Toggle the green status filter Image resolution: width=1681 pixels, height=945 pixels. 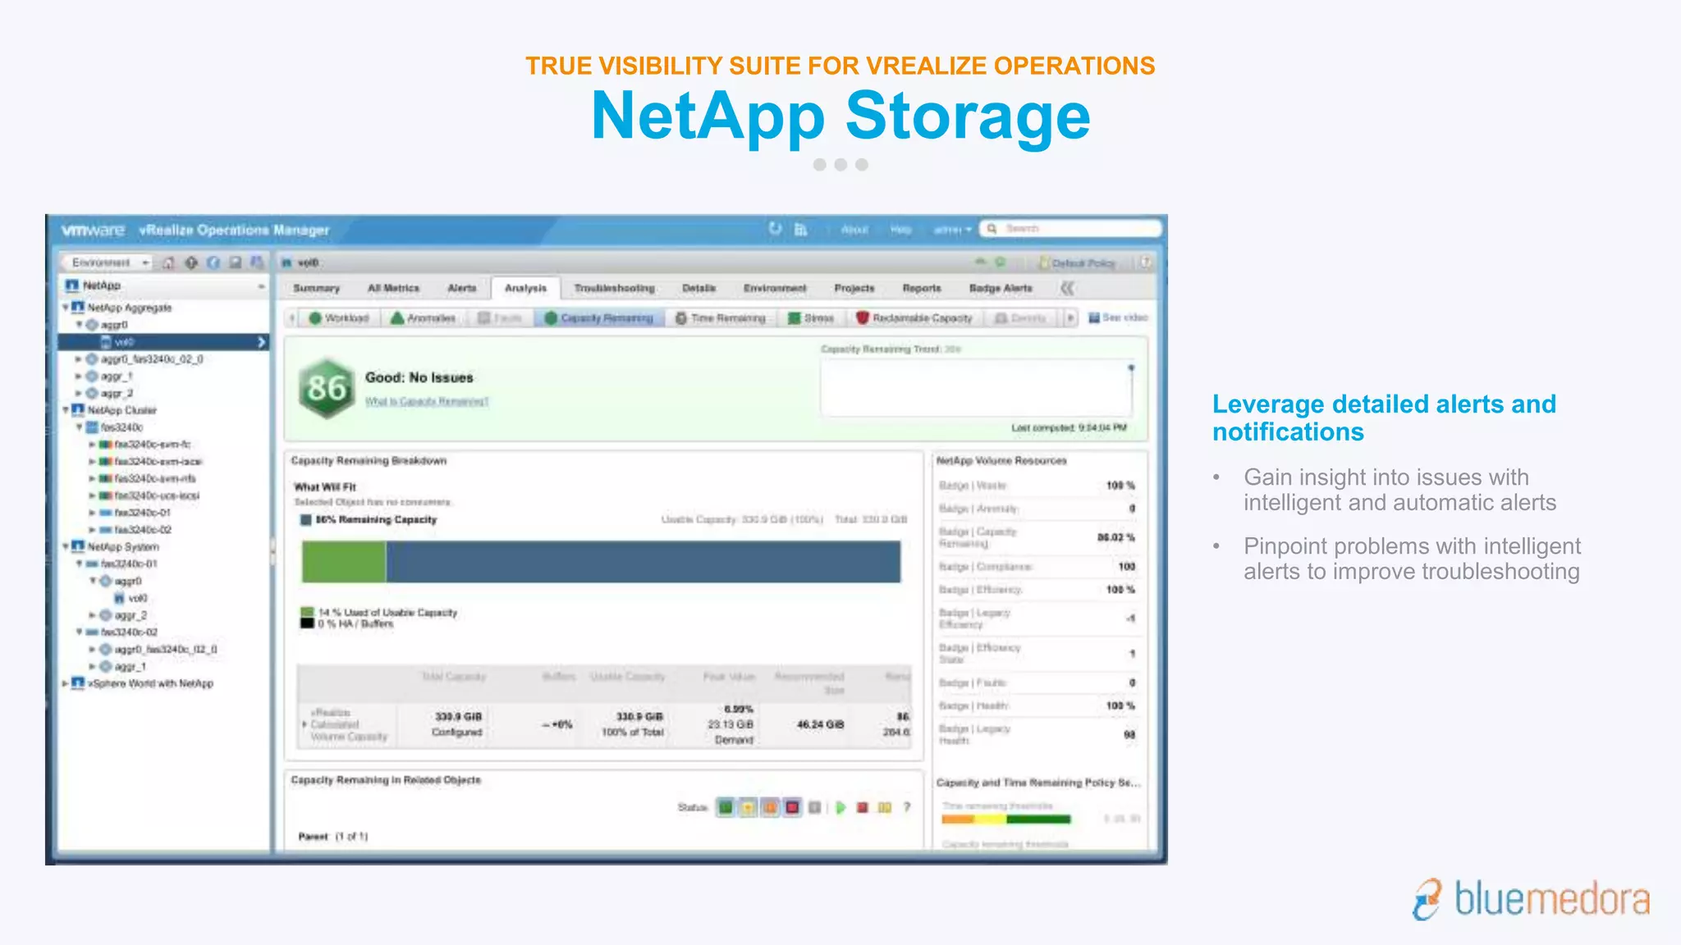click(726, 808)
